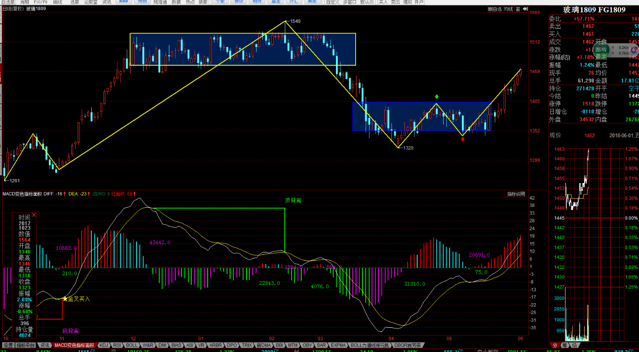Image resolution: width=639 pixels, height=352 pixels.
Task: Toggle the 均线 moving average display
Action: (x=508, y=9)
